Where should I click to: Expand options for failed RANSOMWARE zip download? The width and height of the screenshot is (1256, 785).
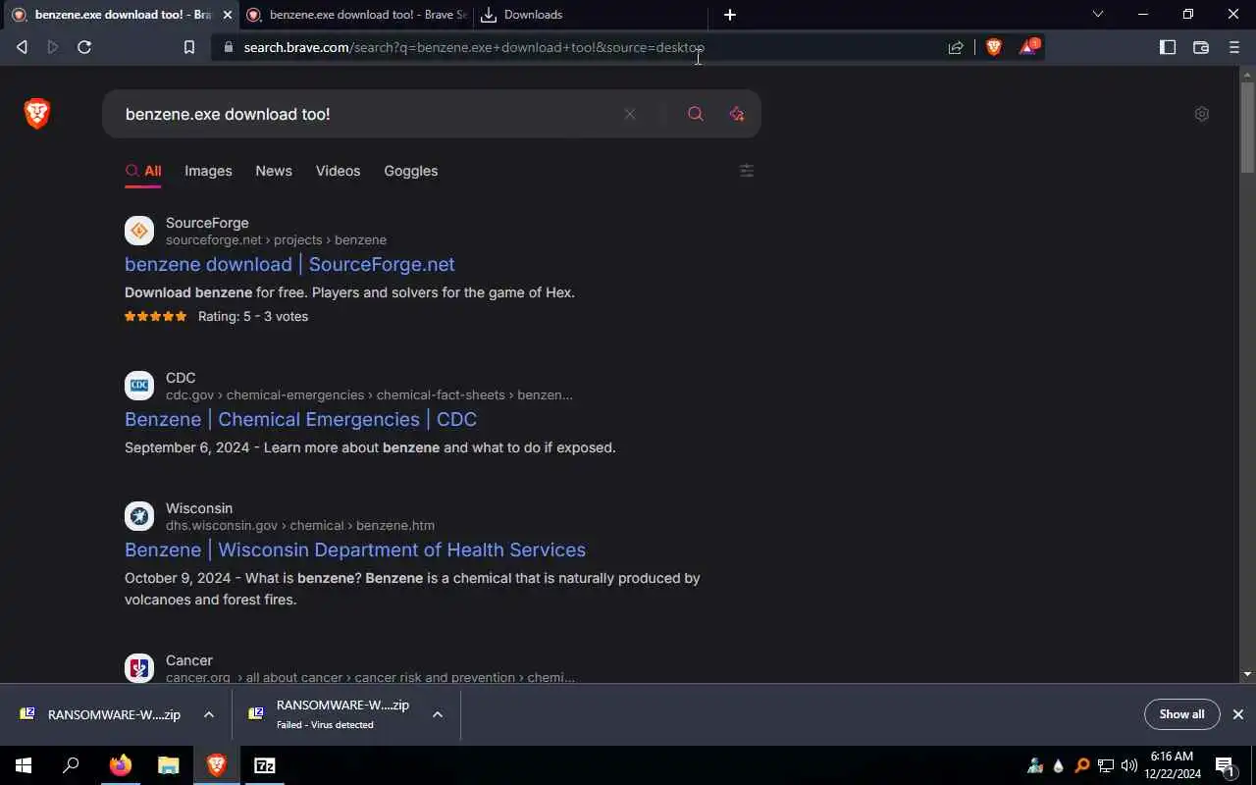click(438, 714)
